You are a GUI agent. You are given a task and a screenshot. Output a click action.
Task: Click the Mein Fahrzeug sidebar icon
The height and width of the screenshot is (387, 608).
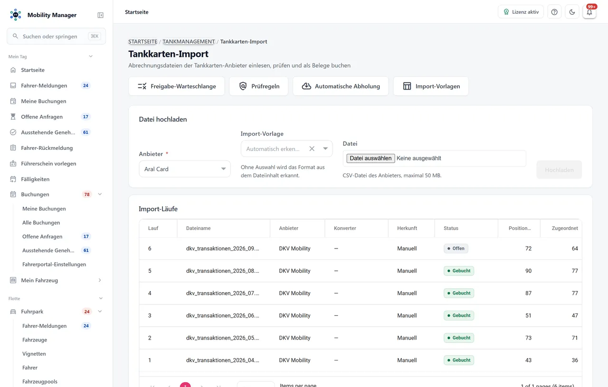pos(13,280)
